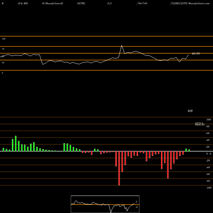Screen dimensions: 213x213
Task: Click the -60 label on the MR axis
Action: [x=208, y=174]
